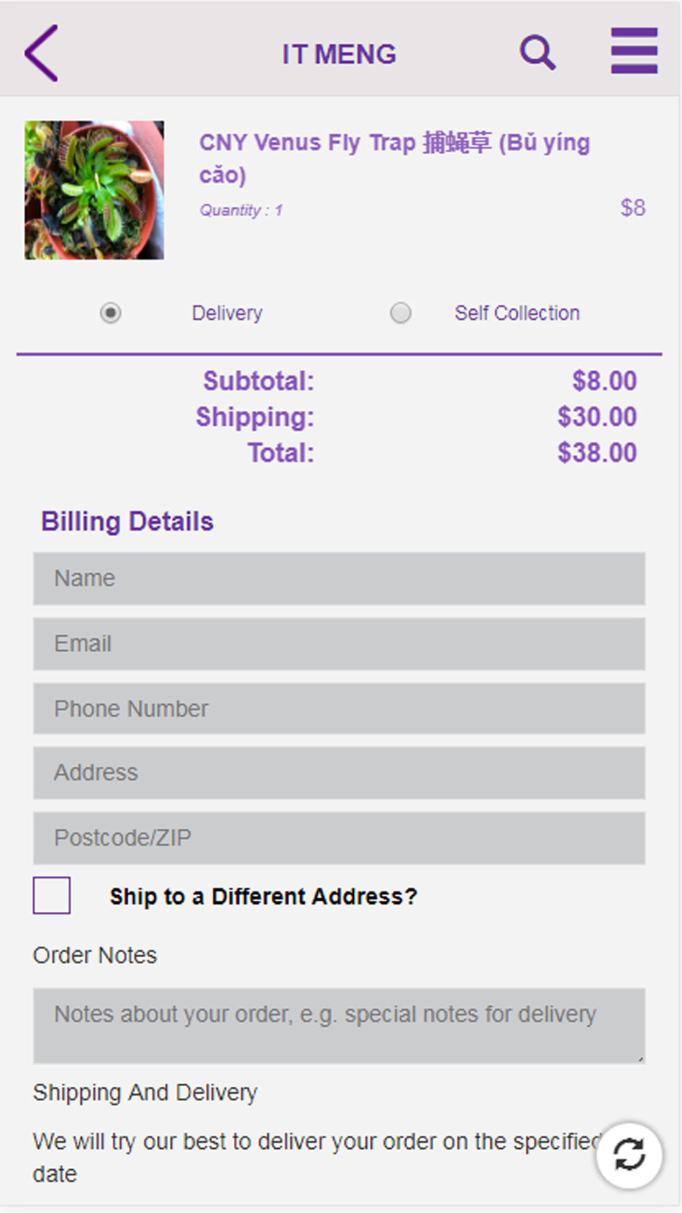Click the IT MENG header title
Viewport: 682px width, 1213px height.
[x=339, y=55]
